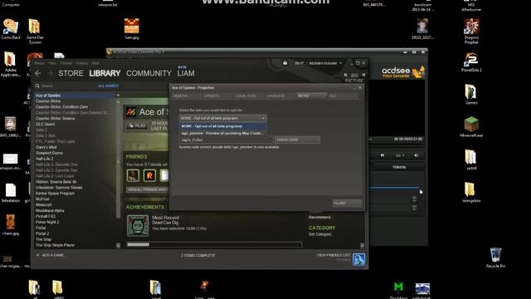Click the friends list avatar icon
This screenshot has height=299, width=531.
(358, 260)
